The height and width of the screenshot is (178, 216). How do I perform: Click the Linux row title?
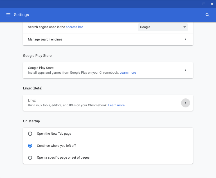[32, 100]
